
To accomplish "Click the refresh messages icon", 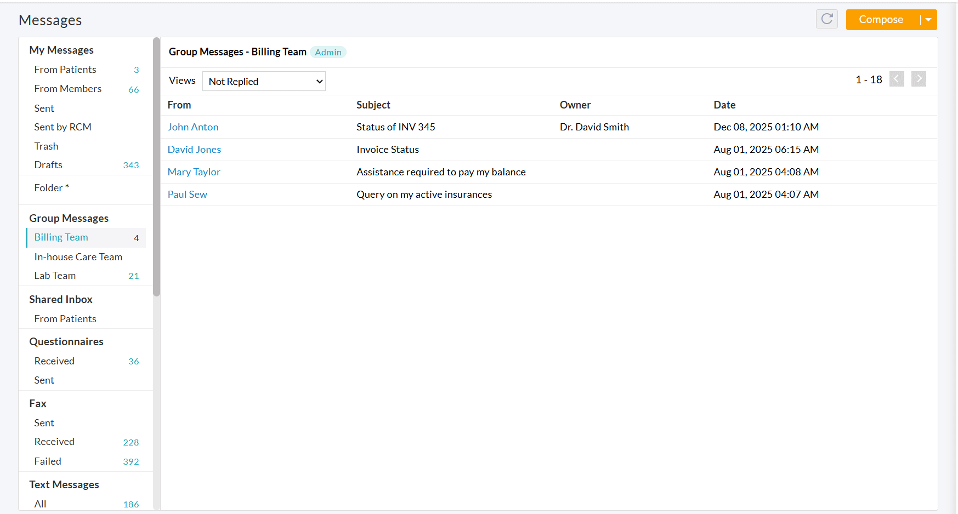I will (826, 19).
